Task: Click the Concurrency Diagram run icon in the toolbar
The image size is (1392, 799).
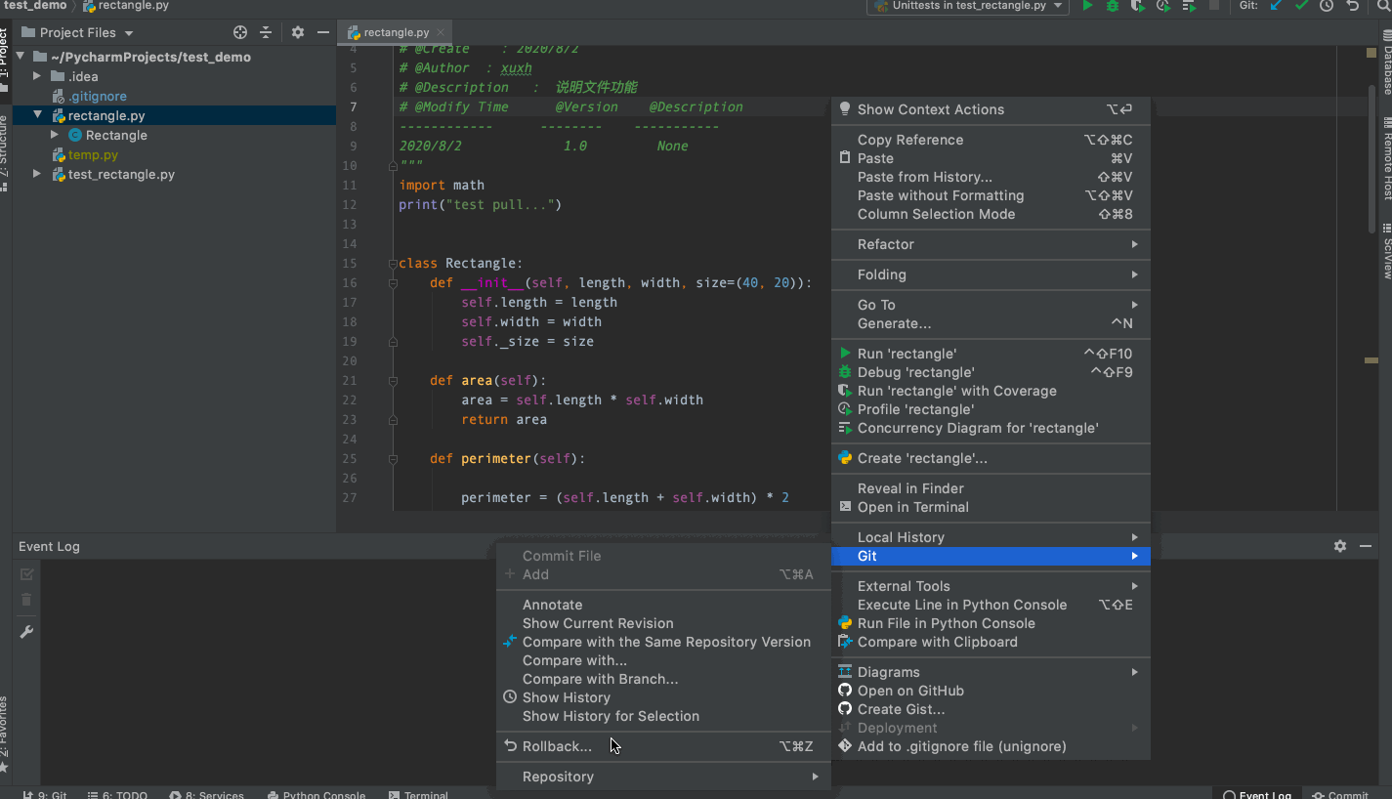Action: [1188, 6]
